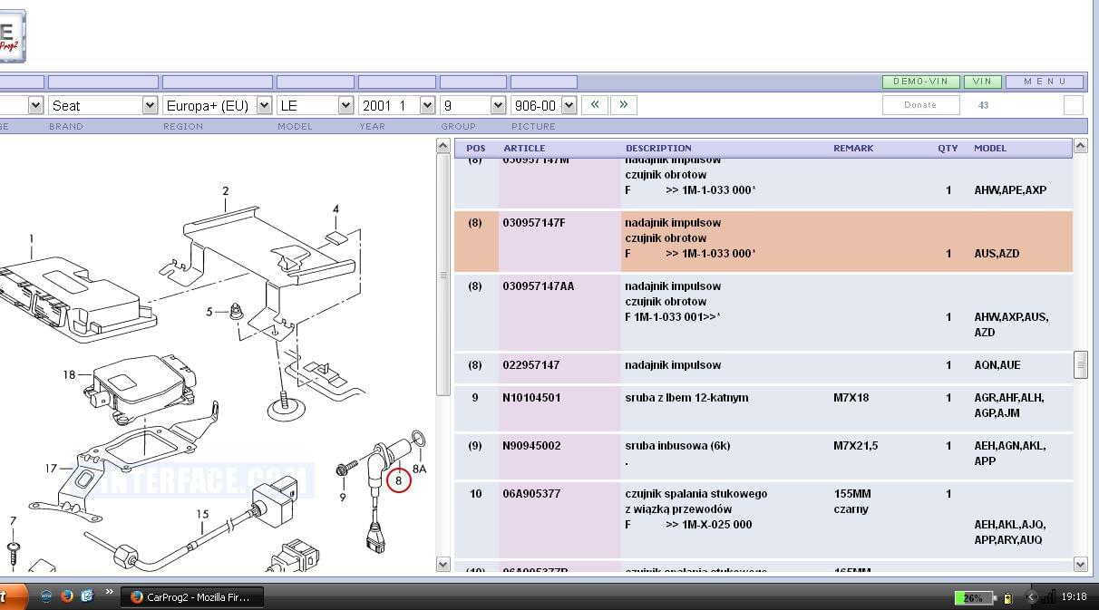The height and width of the screenshot is (610, 1099).
Task: Click part label 8A in diagram
Action: [419, 469]
